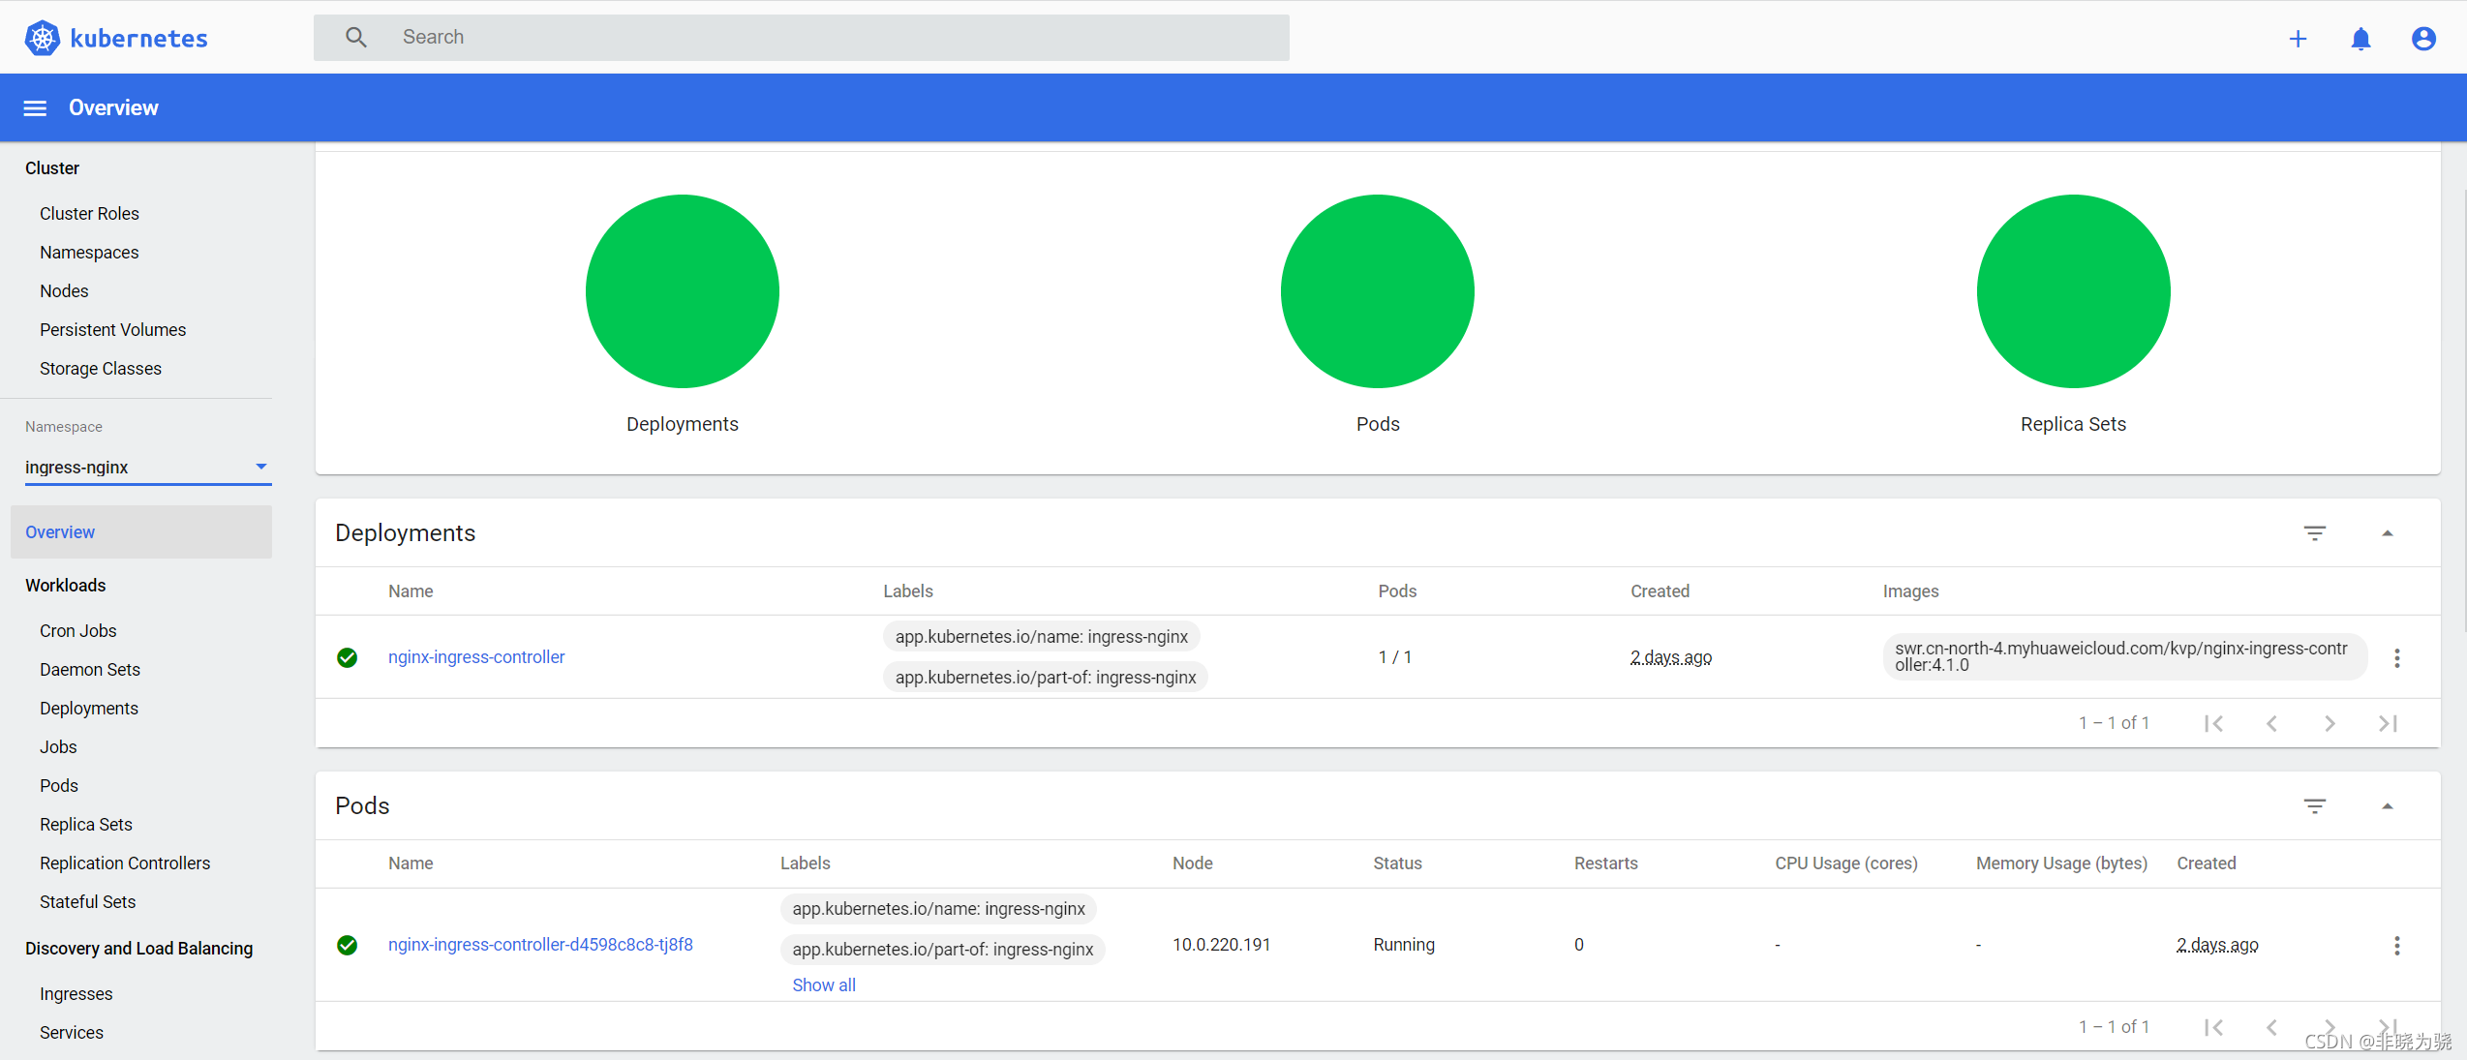The height and width of the screenshot is (1060, 2467).
Task: Click the app.kubernetes.io/name label in the Deployments row
Action: pos(1042,636)
